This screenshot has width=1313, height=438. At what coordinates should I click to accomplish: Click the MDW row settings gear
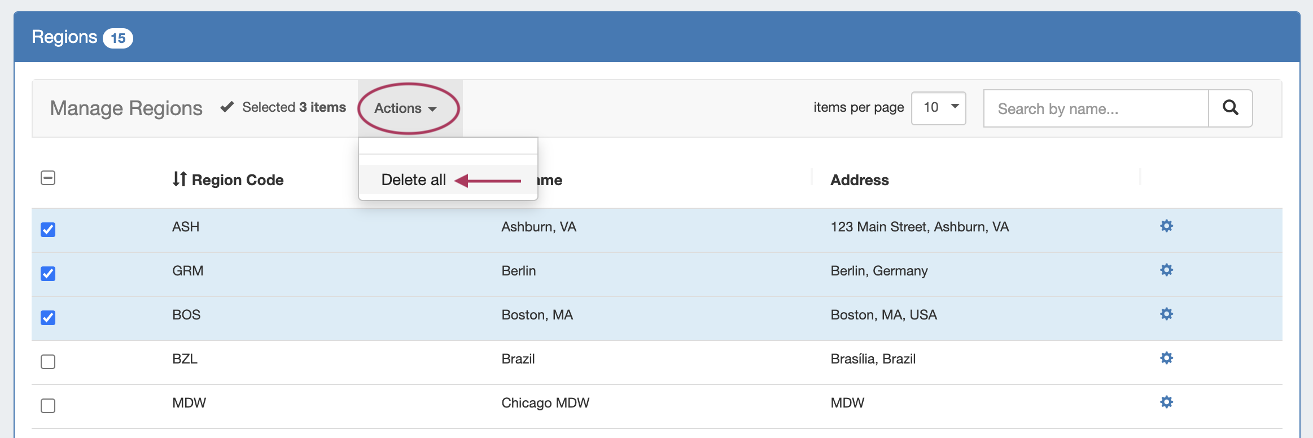pyautogui.click(x=1166, y=402)
